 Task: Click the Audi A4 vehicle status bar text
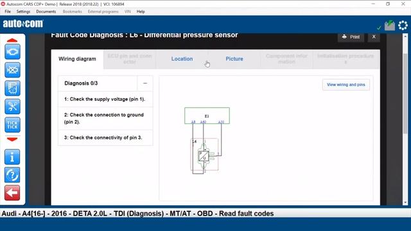pos(137,214)
